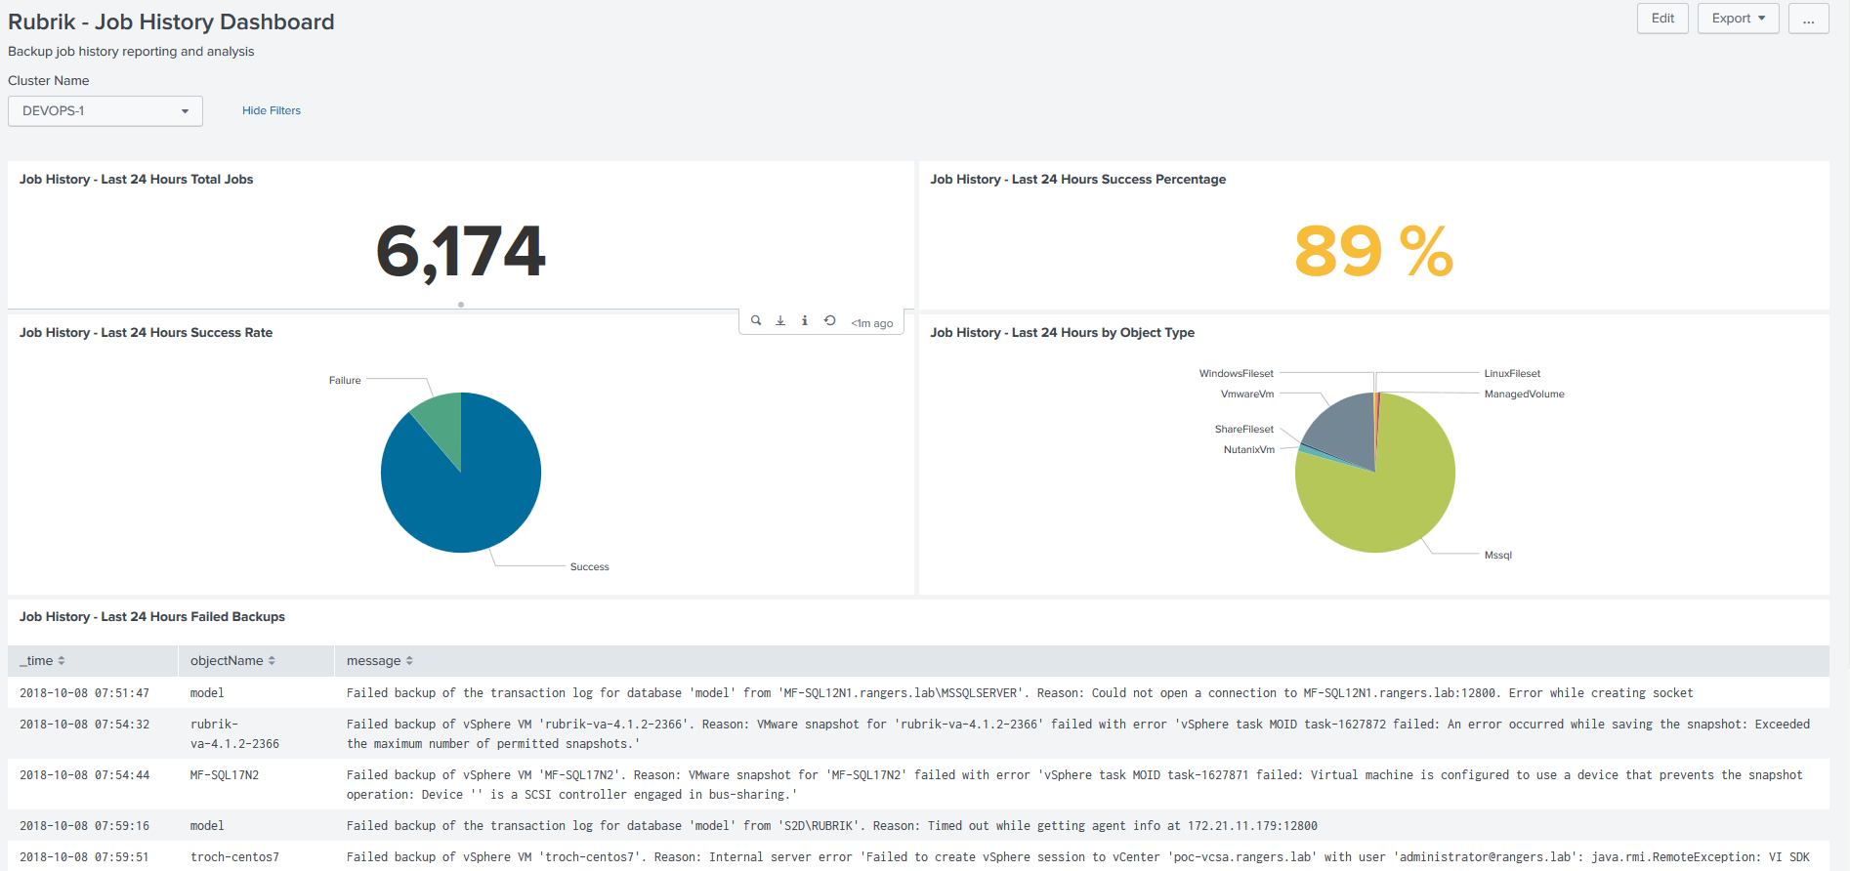Click the Edit dashboard button
The width and height of the screenshot is (1850, 871).
tap(1662, 19)
